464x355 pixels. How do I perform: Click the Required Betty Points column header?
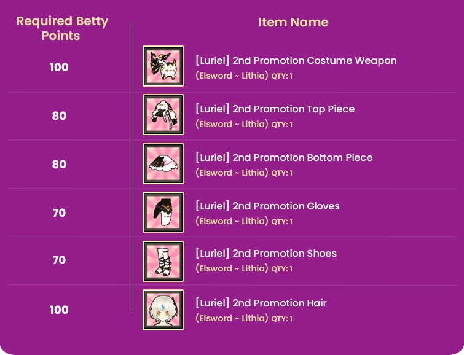coord(62,28)
